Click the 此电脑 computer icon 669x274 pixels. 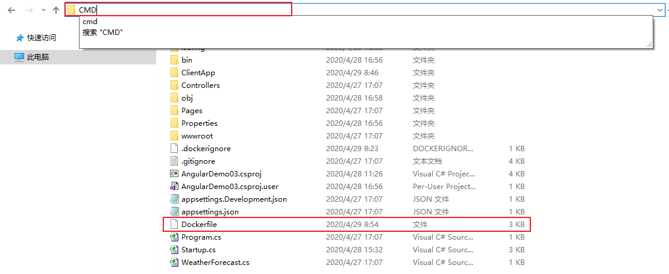(x=19, y=57)
